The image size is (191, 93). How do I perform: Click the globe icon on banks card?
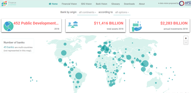click(8, 26)
